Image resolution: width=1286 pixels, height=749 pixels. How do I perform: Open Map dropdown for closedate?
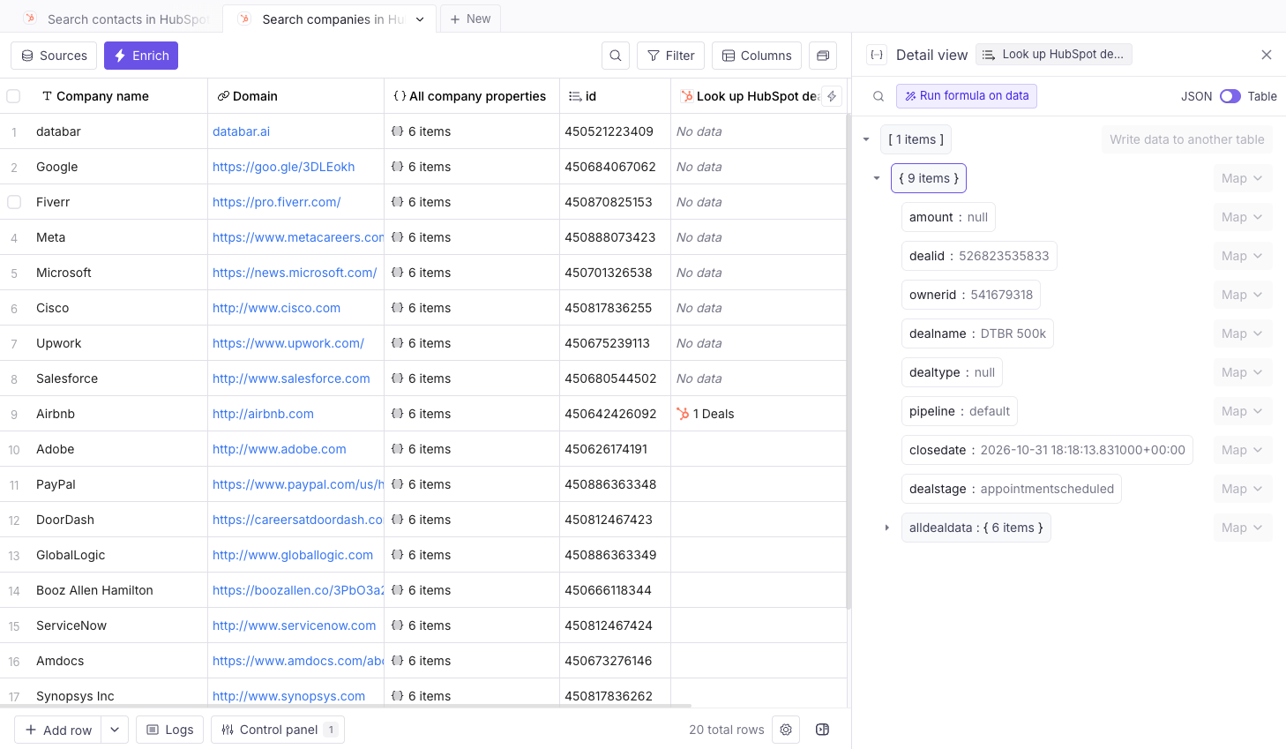click(x=1243, y=450)
